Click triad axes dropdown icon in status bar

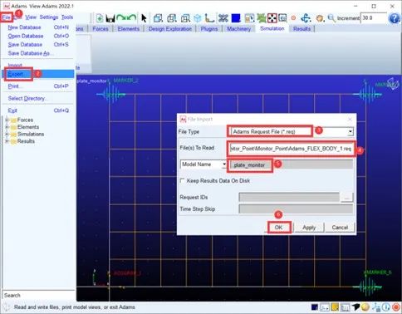(325, 307)
